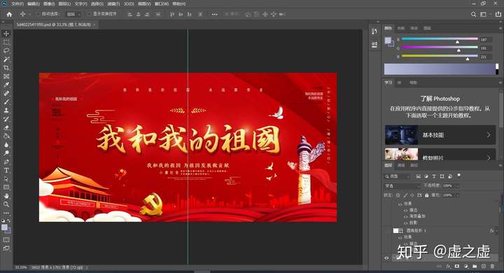Click the Home icon in options bar
Image resolution: width=504 pixels, height=273 pixels.
tap(9, 14)
